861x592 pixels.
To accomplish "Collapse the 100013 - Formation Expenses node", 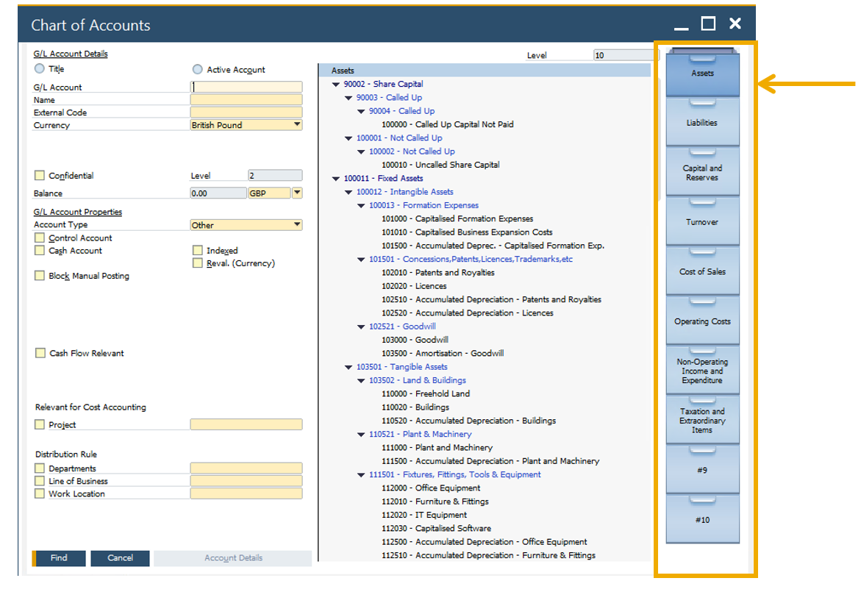I will pyautogui.click(x=361, y=205).
